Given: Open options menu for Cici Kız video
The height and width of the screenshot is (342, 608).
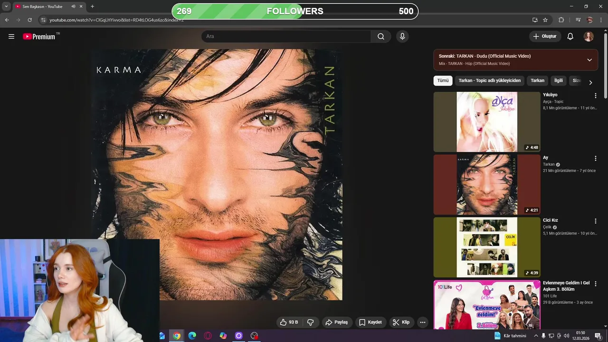Looking at the screenshot, I should 596,221.
